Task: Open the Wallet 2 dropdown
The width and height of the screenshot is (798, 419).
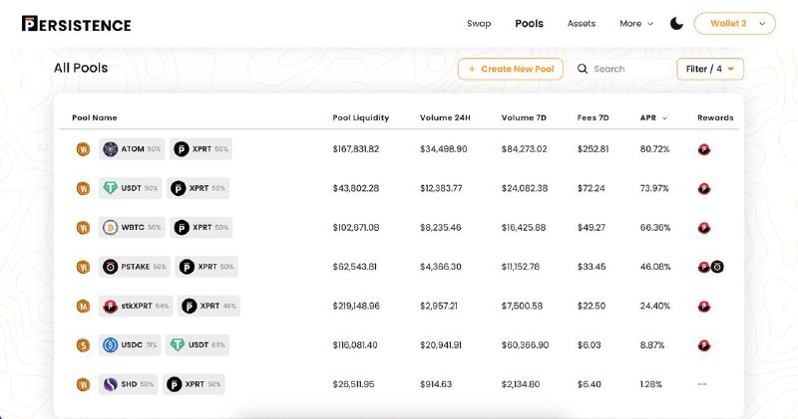Action: pyautogui.click(x=734, y=23)
